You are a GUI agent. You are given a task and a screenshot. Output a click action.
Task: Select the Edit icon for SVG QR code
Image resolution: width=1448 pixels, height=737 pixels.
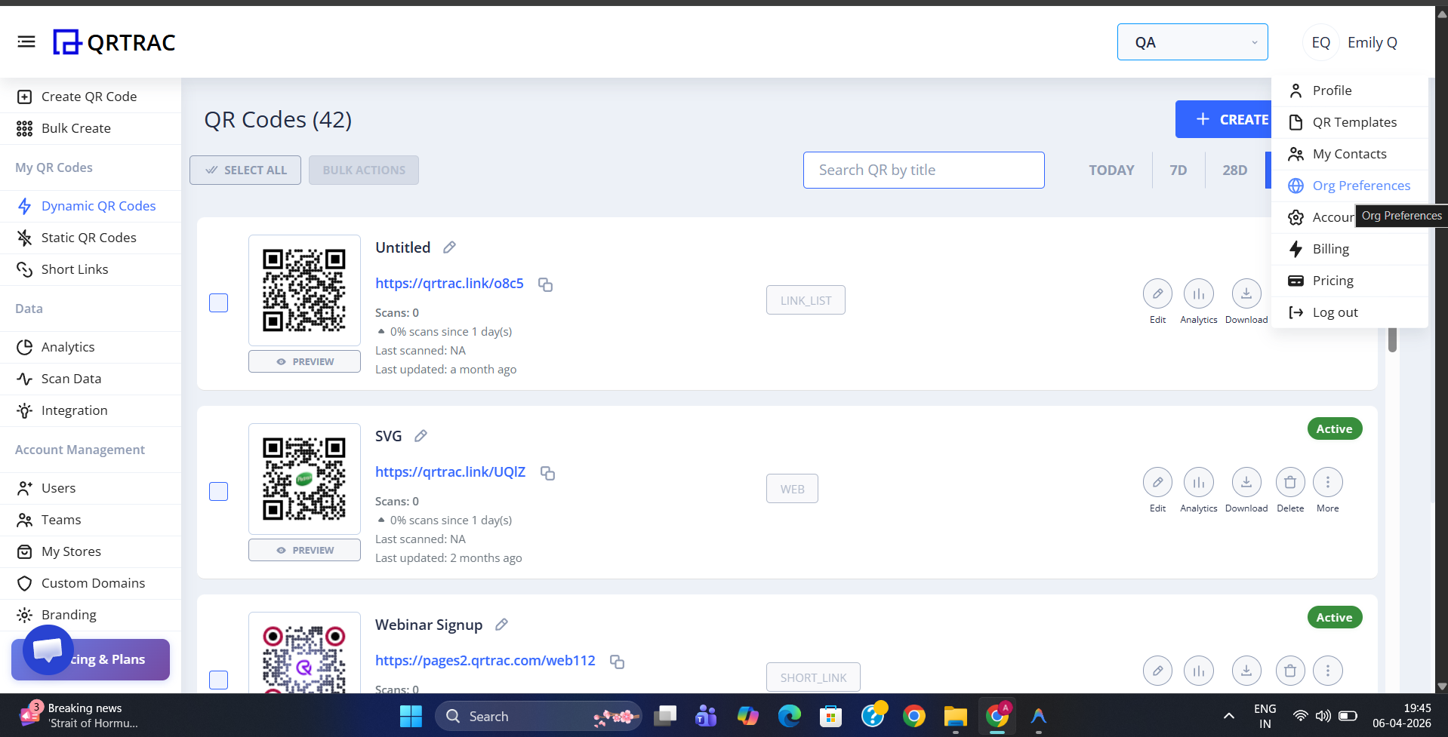pyautogui.click(x=1157, y=482)
